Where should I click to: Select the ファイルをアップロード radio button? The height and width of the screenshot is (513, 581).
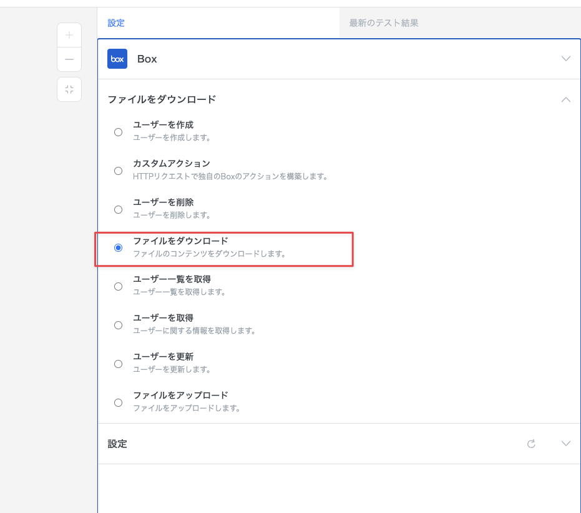118,402
